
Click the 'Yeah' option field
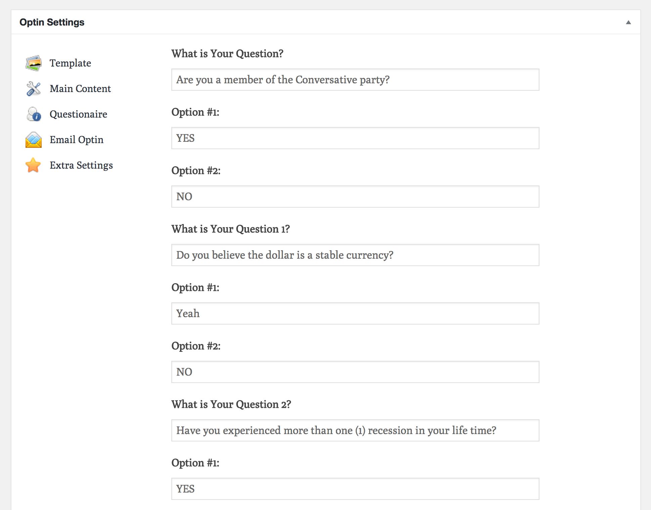(355, 313)
